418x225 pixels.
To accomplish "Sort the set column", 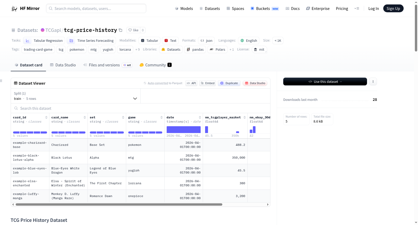I will click(x=123, y=117).
